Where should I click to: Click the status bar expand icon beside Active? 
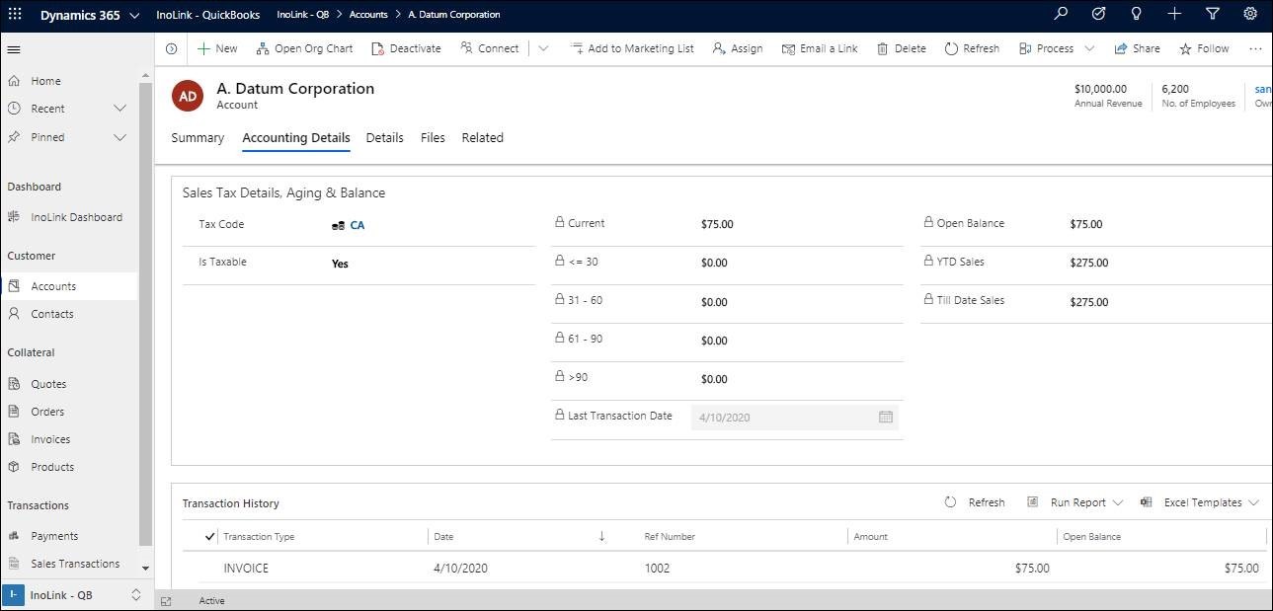tap(166, 600)
